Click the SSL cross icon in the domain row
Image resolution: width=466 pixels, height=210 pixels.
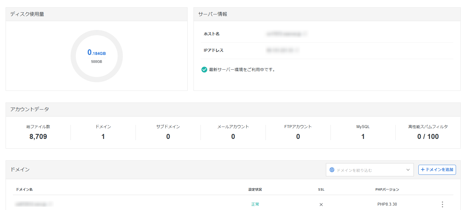click(321, 204)
